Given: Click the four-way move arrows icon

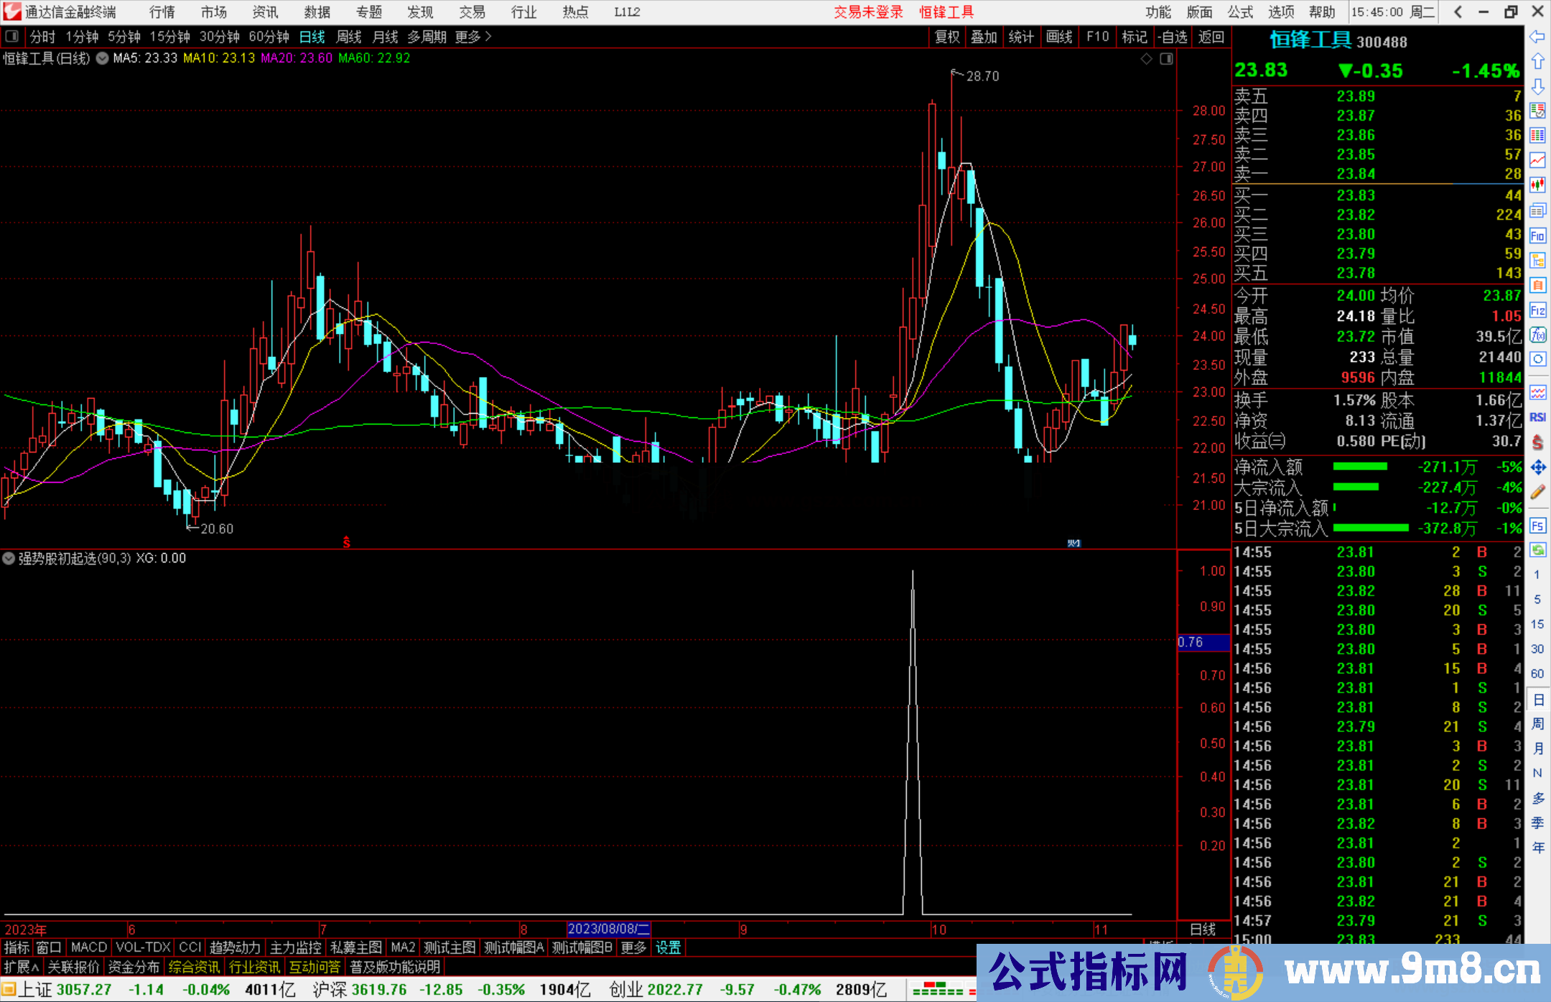Looking at the screenshot, I should tap(1537, 468).
